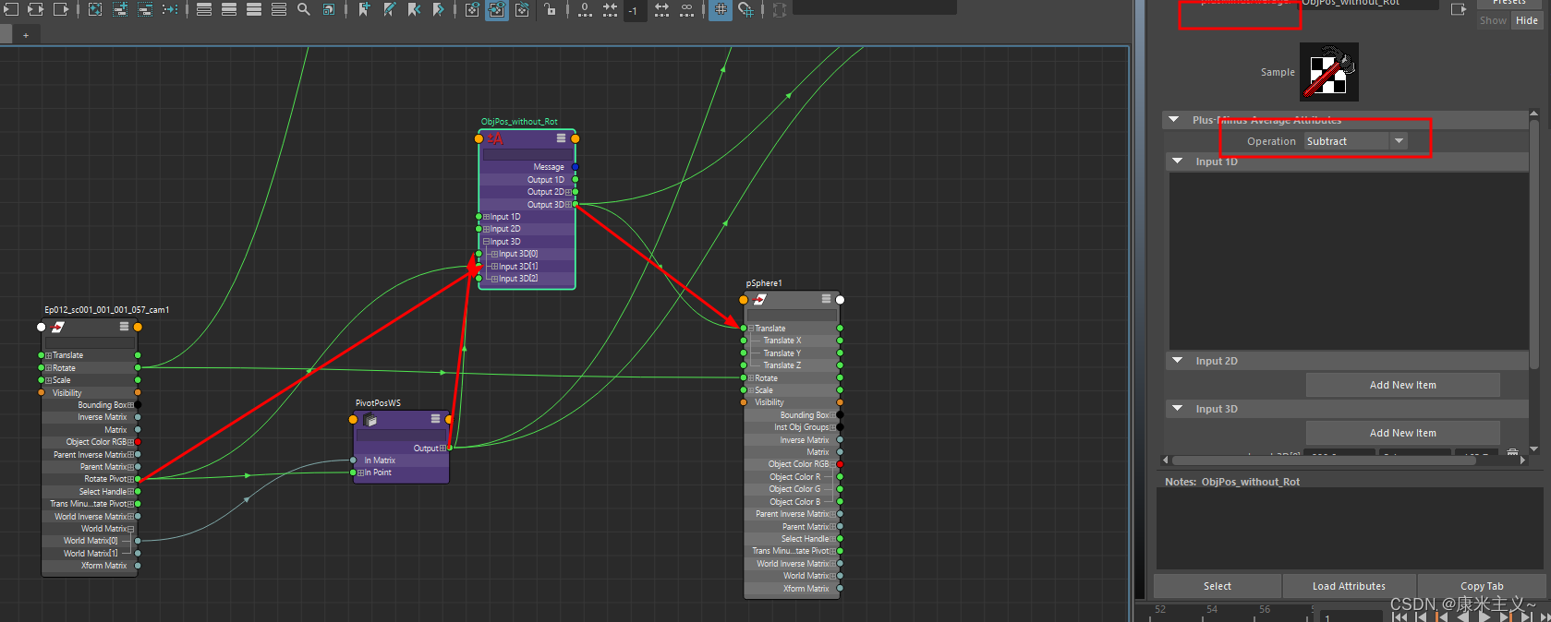The height and width of the screenshot is (622, 1551).
Task: Collapse the Input 1D attribute section
Action: coord(1177,161)
